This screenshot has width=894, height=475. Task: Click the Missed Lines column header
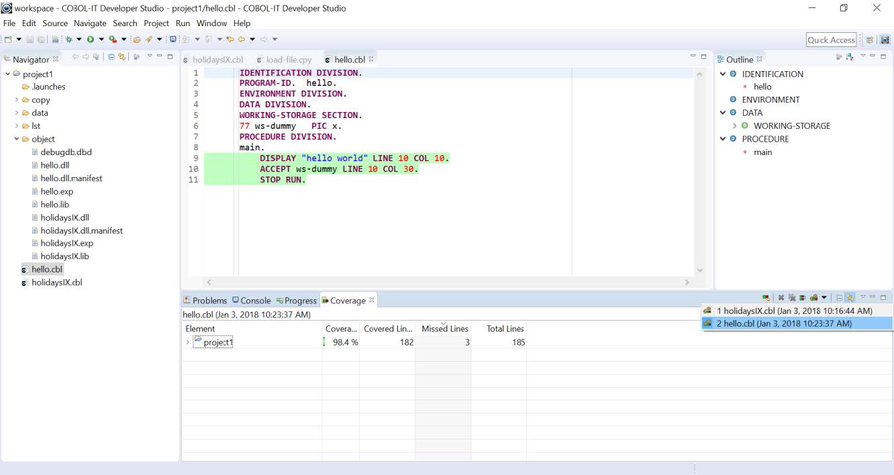(444, 329)
